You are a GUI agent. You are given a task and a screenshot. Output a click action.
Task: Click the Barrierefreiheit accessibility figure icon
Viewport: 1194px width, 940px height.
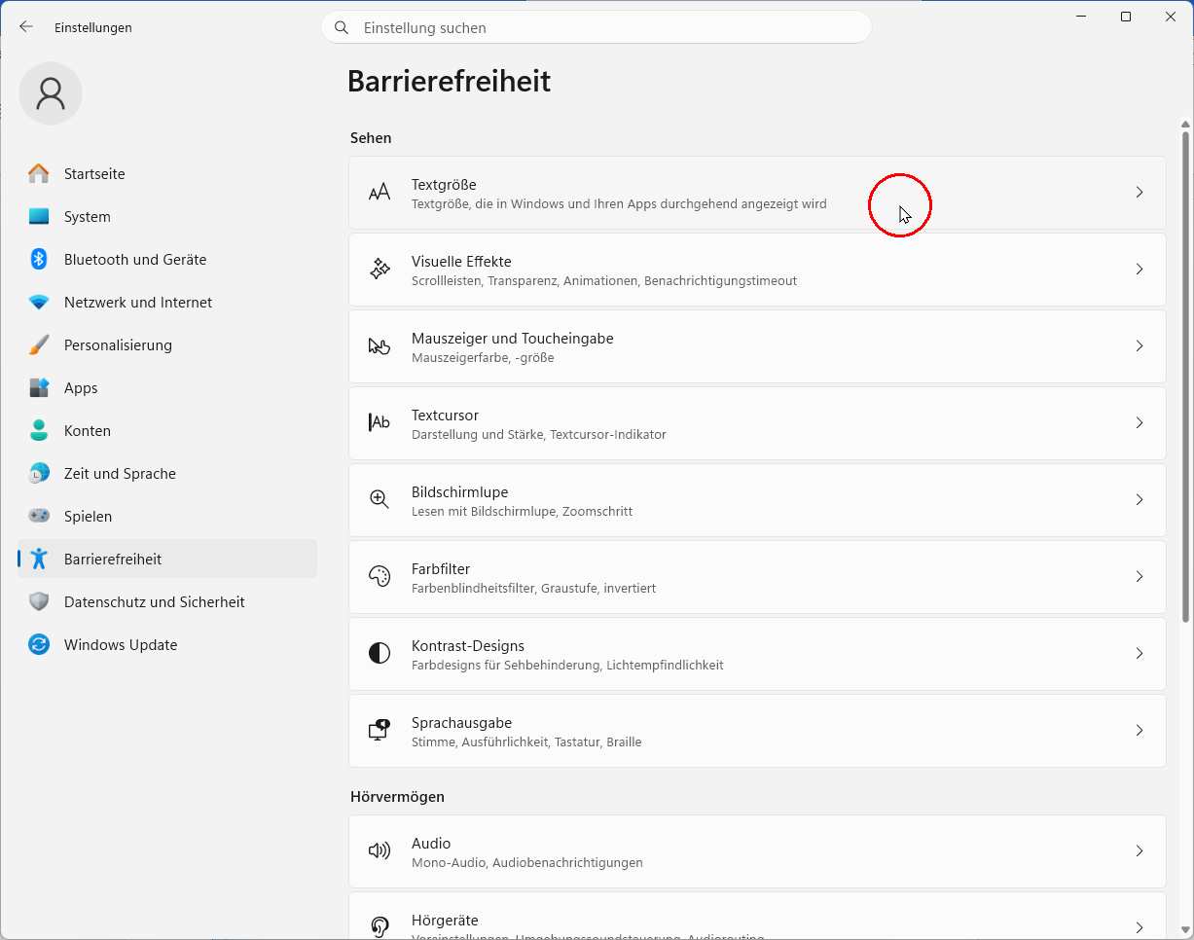pos(39,560)
